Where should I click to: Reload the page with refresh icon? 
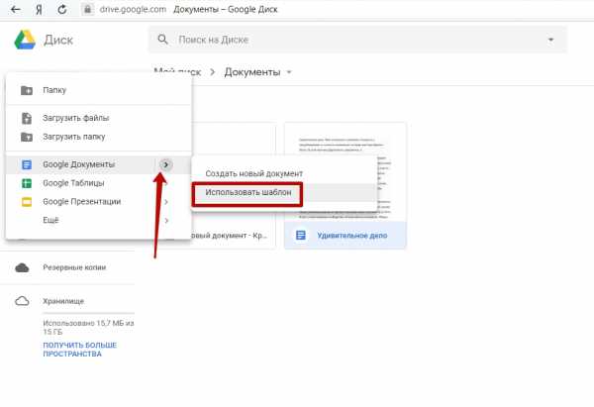tap(62, 9)
